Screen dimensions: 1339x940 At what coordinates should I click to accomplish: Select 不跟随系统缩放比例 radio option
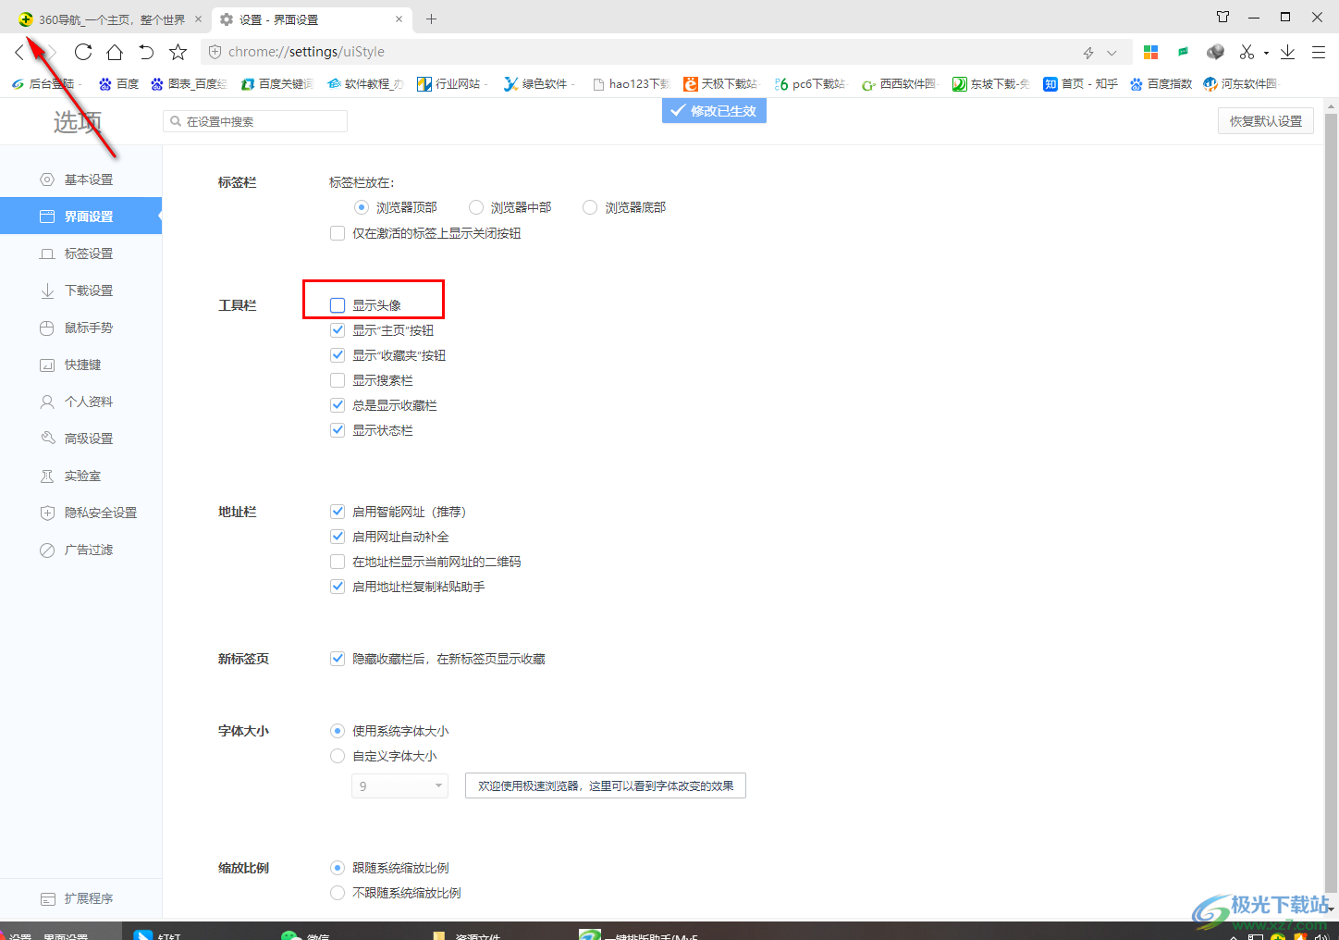[x=338, y=893]
